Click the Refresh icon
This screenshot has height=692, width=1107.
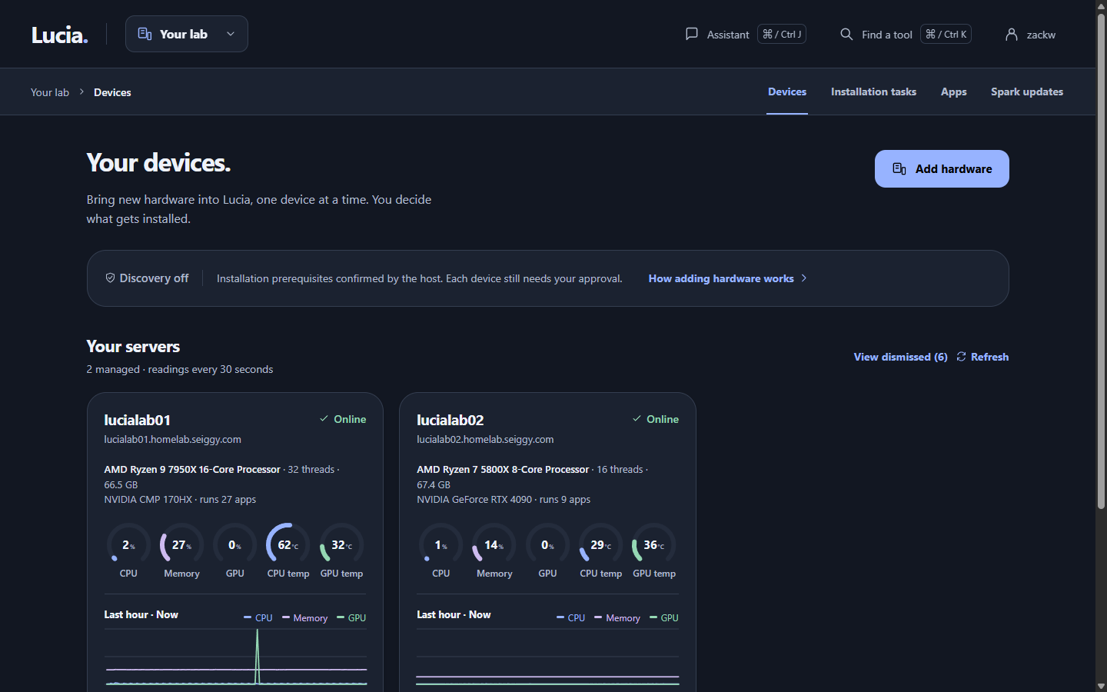point(961,357)
